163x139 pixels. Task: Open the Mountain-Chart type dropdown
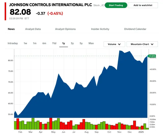tap(142, 44)
